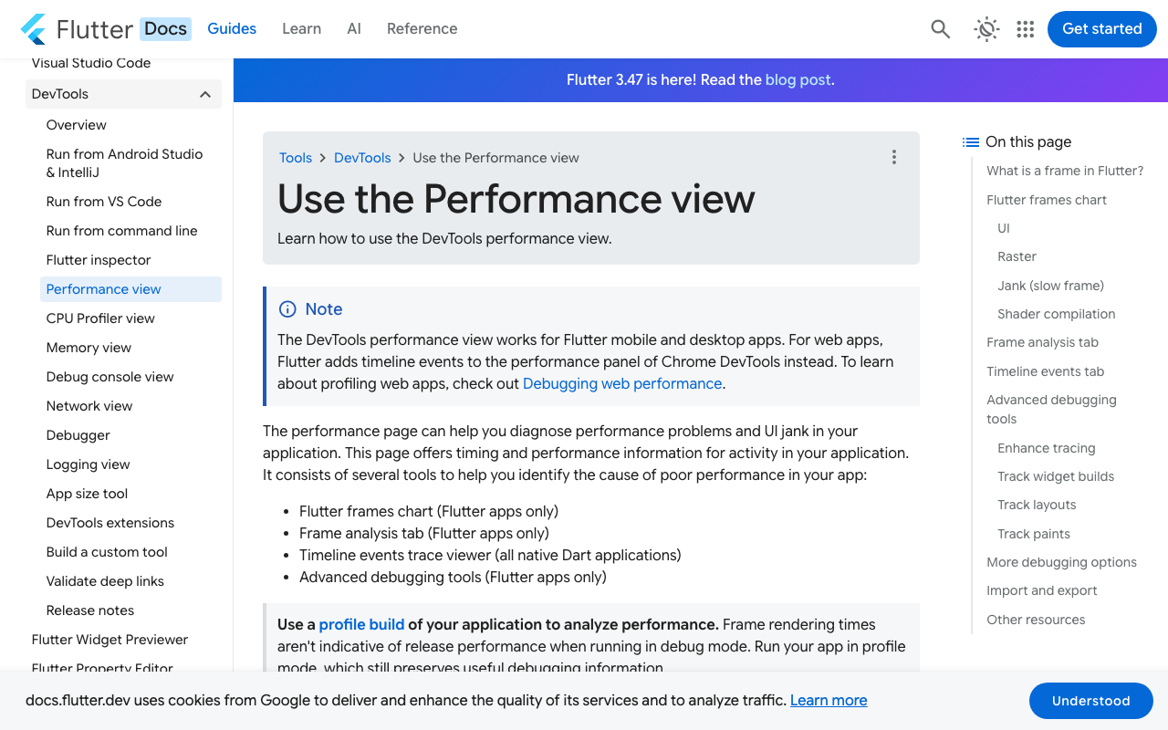This screenshot has height=730, width=1168.
Task: Click Understood on the cookie notice
Action: click(1091, 701)
